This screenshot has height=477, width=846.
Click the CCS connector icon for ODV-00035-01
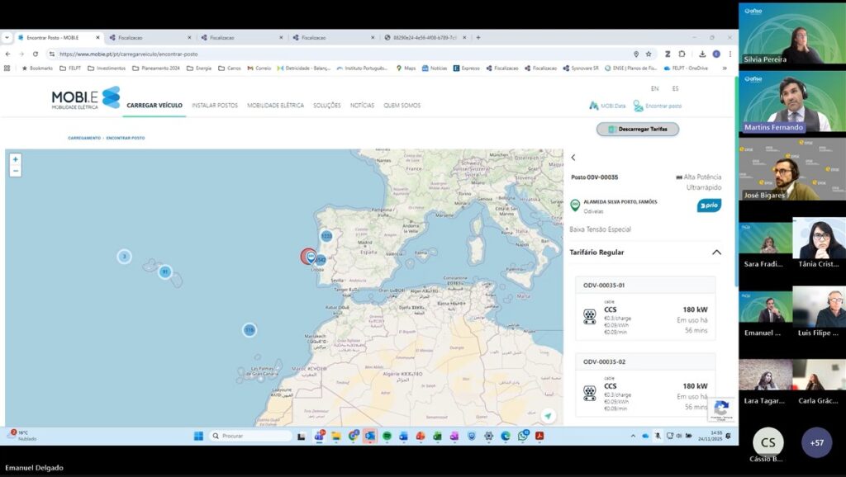pyautogui.click(x=590, y=315)
